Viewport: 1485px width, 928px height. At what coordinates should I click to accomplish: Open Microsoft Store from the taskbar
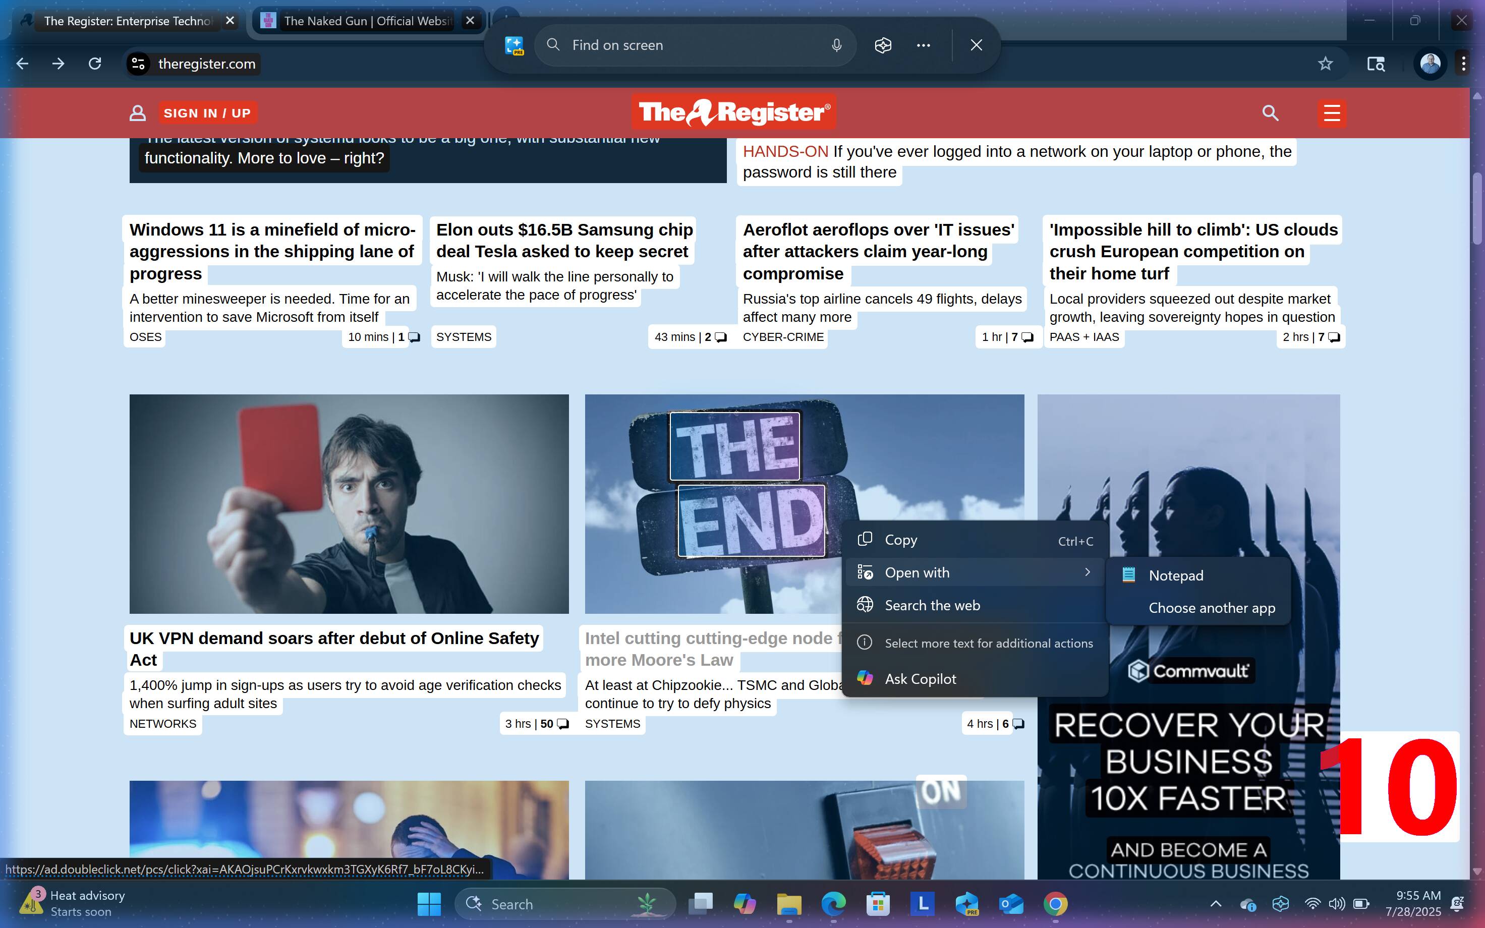click(878, 904)
